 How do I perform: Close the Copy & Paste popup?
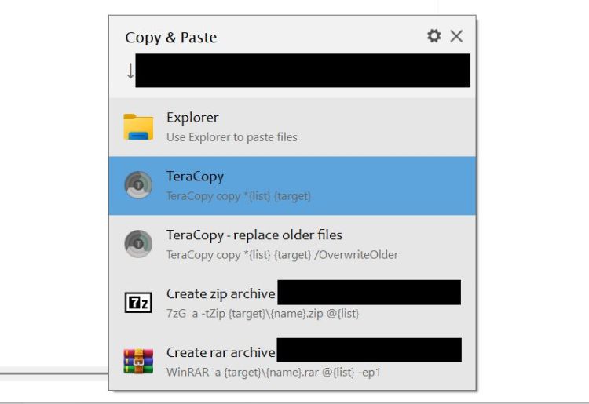click(456, 36)
